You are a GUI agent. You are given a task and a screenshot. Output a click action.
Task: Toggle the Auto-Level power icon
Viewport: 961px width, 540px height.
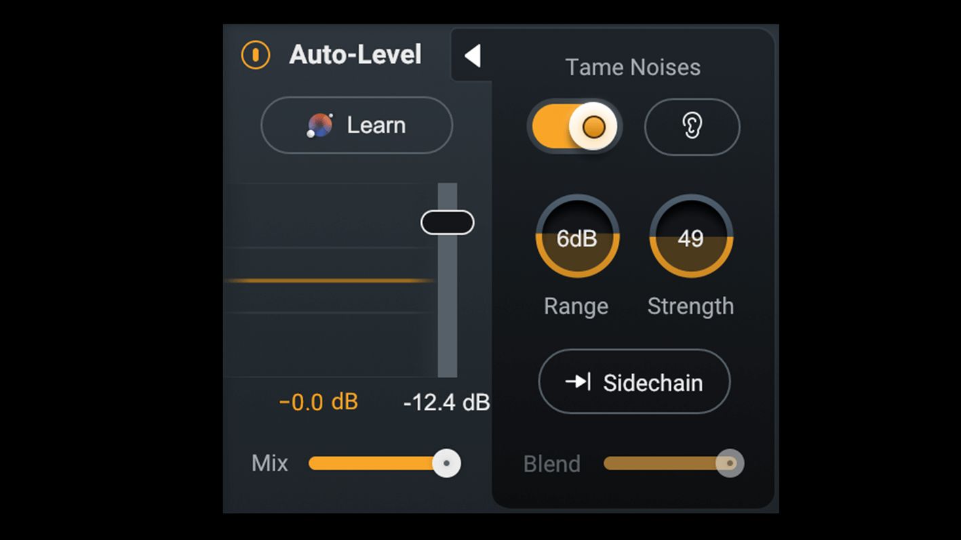(256, 55)
